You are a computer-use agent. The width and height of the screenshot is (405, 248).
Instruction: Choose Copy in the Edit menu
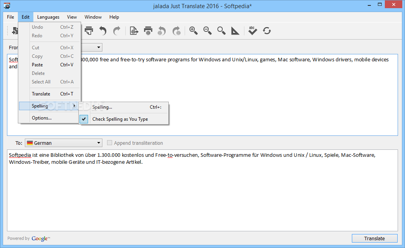coord(50,56)
